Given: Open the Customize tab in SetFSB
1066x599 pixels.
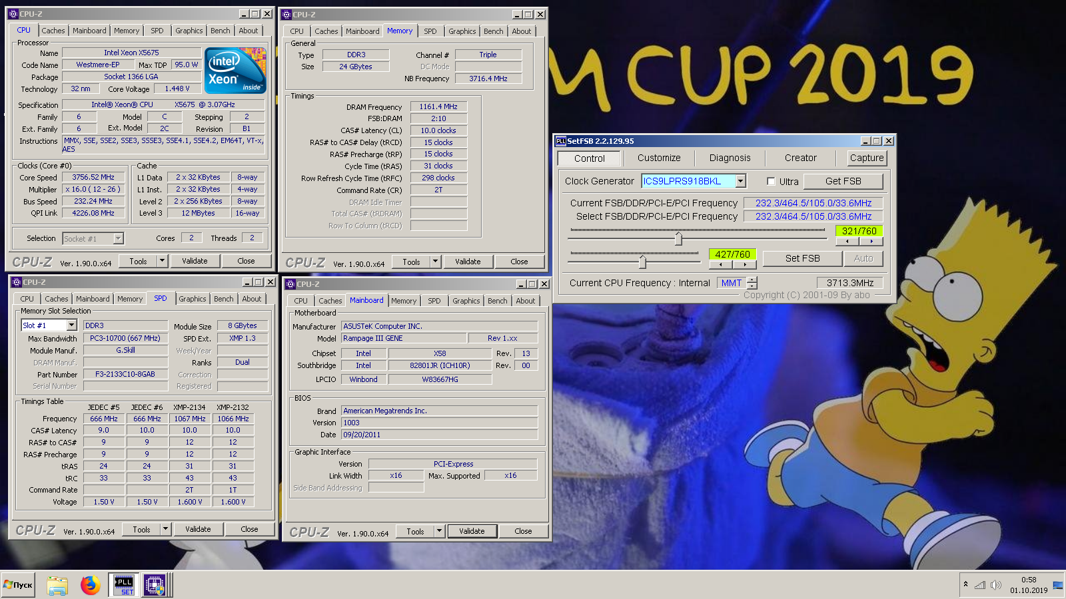Looking at the screenshot, I should [659, 158].
